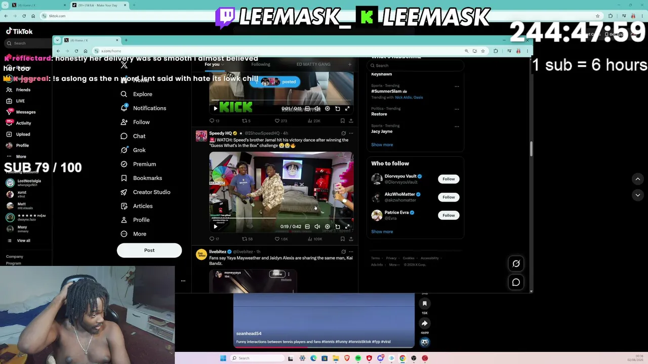Share the TikTok video by seanhead54
Screen dimensions: 648x364
click(425, 324)
